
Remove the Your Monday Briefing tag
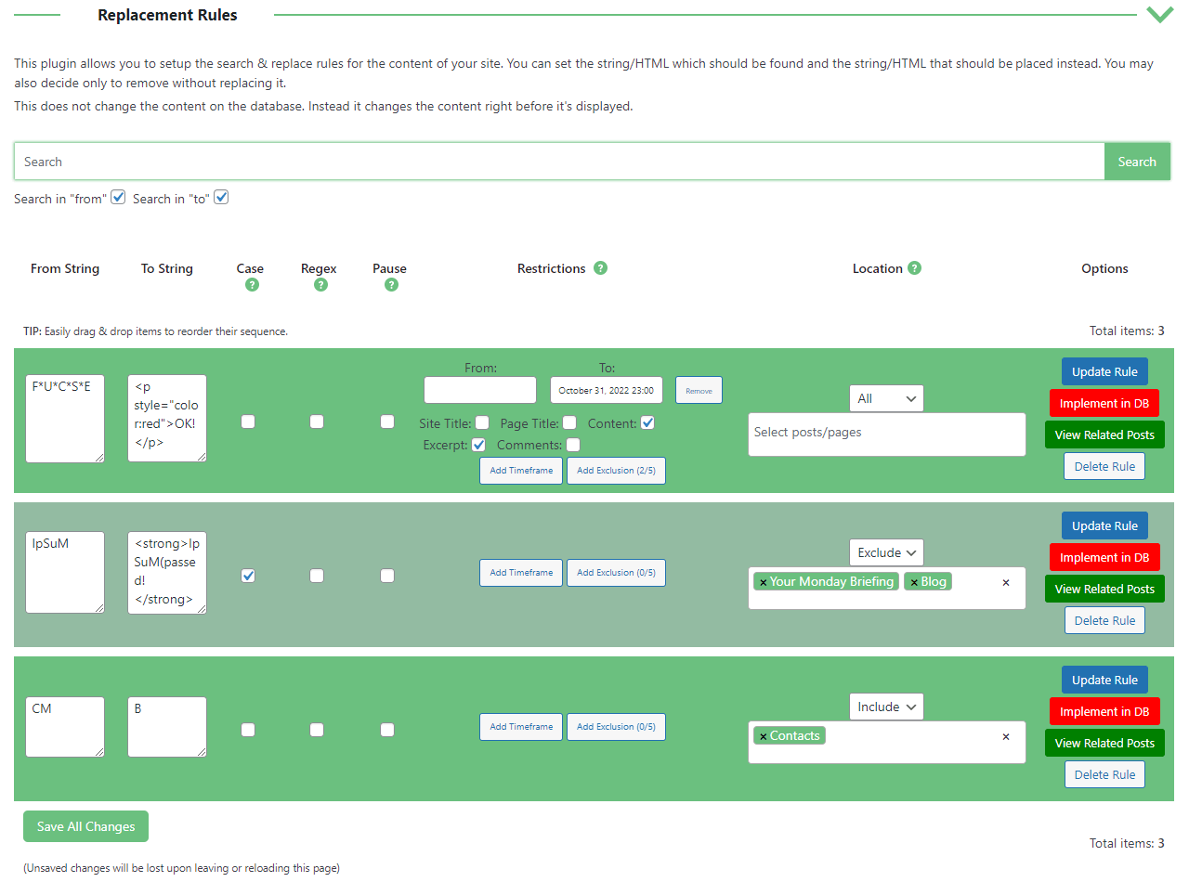(x=764, y=583)
